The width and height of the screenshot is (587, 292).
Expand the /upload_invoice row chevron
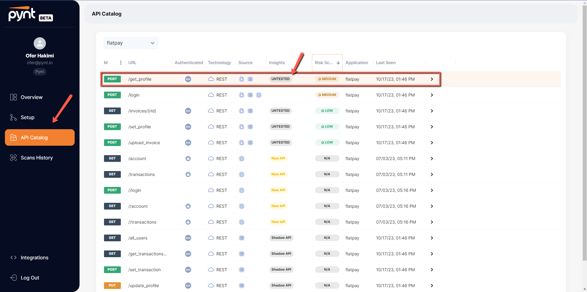(432, 143)
